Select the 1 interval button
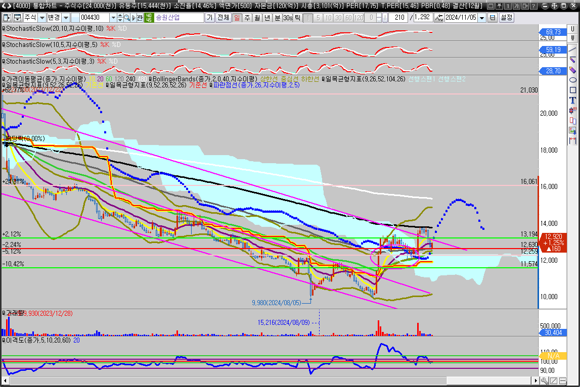 pos(308,17)
